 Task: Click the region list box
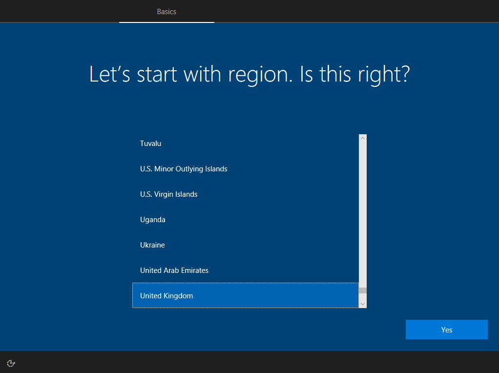coord(244,220)
